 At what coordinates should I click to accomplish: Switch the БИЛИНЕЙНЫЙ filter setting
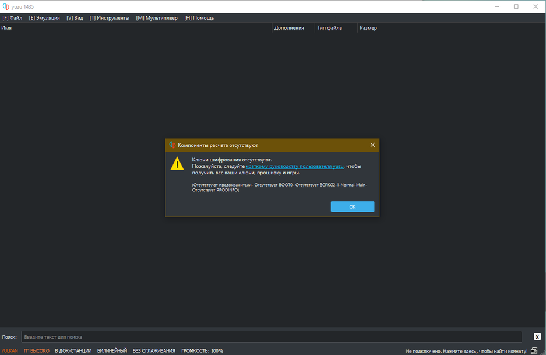112,351
